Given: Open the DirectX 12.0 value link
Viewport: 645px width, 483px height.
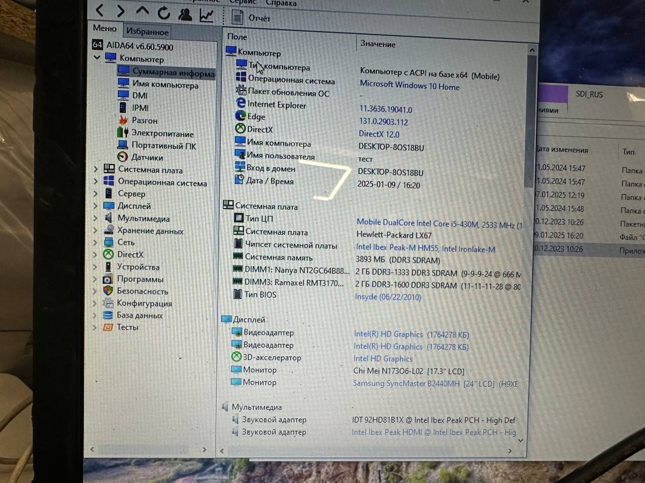Looking at the screenshot, I should coord(379,134).
